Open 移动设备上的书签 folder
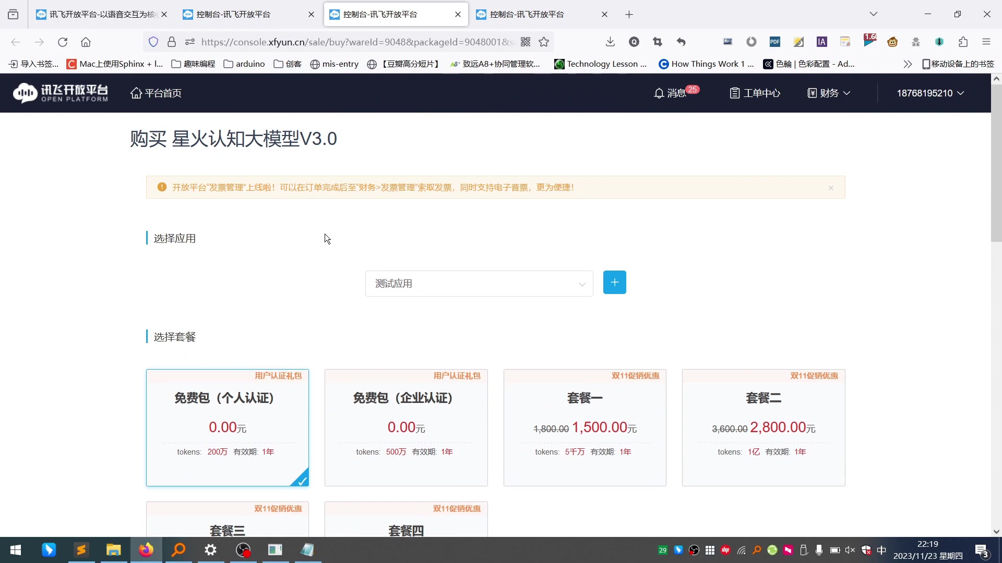The height and width of the screenshot is (563, 1002). 958,64
